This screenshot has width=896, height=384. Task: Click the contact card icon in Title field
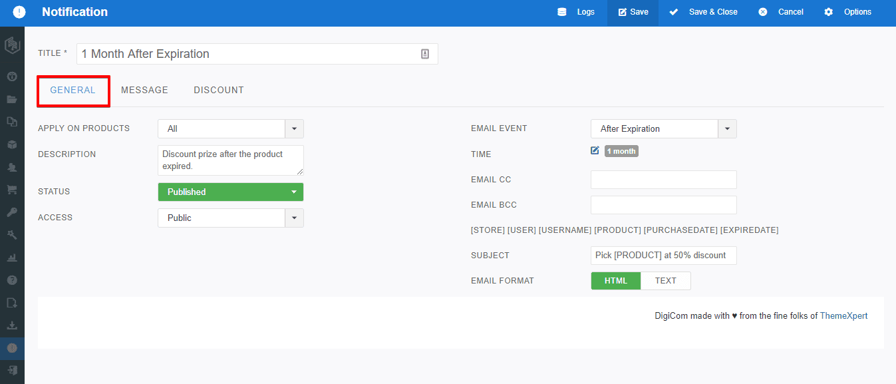pyautogui.click(x=425, y=54)
